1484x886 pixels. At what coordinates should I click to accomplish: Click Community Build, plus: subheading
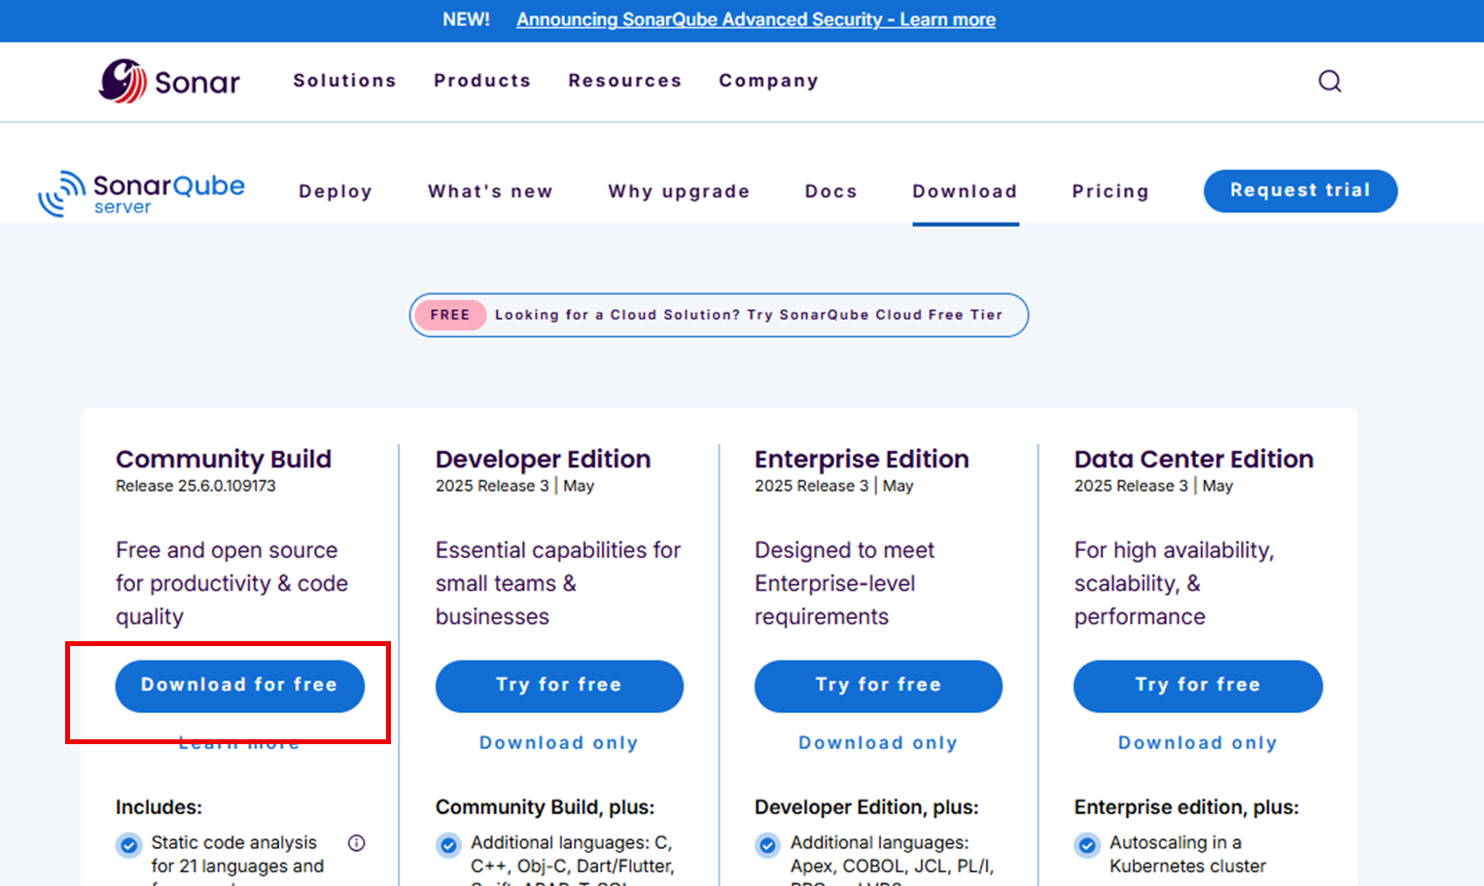point(545,807)
